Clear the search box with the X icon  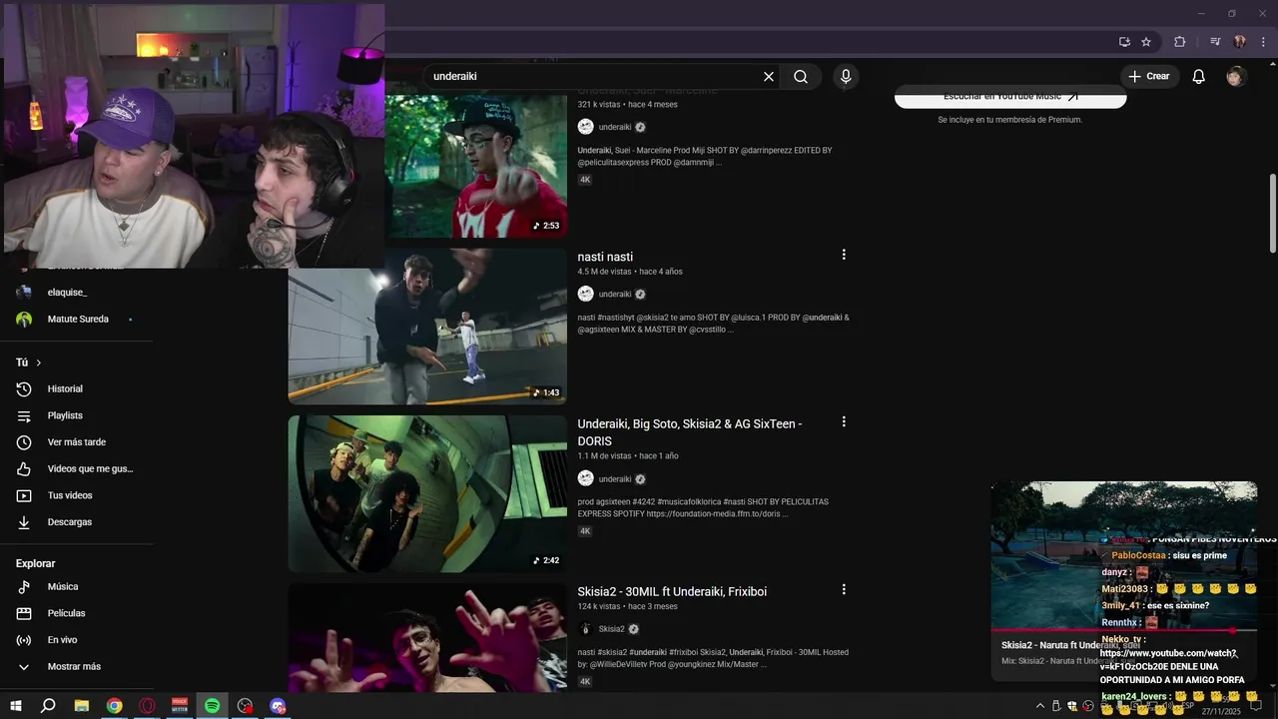click(769, 77)
